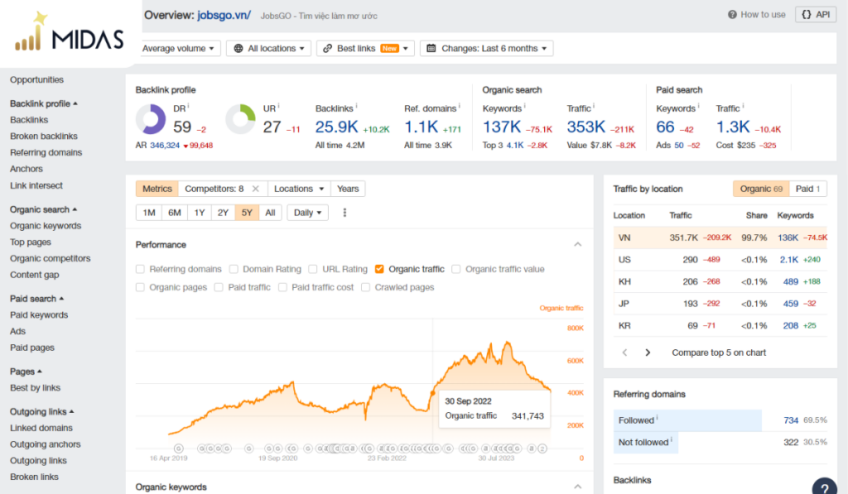The width and height of the screenshot is (848, 494).
Task: Open the Average volume dropdown
Action: pos(179,48)
